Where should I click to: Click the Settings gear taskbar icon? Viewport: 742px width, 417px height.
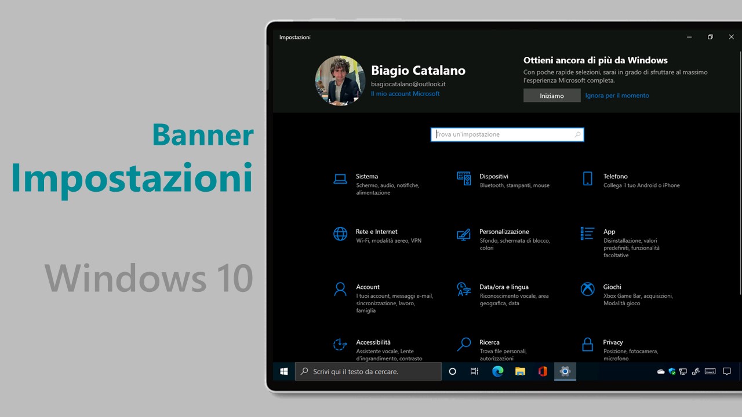(x=565, y=371)
